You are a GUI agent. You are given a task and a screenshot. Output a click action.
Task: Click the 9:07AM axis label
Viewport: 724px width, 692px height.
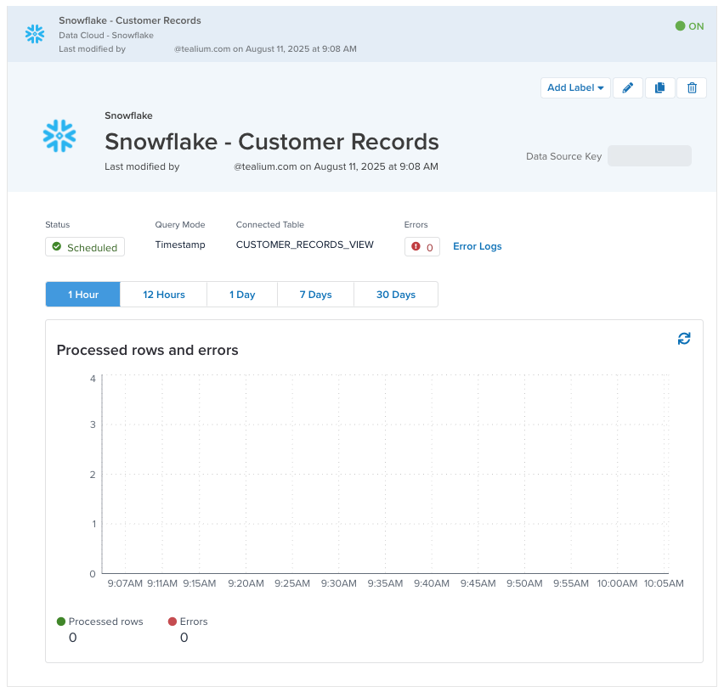click(125, 583)
